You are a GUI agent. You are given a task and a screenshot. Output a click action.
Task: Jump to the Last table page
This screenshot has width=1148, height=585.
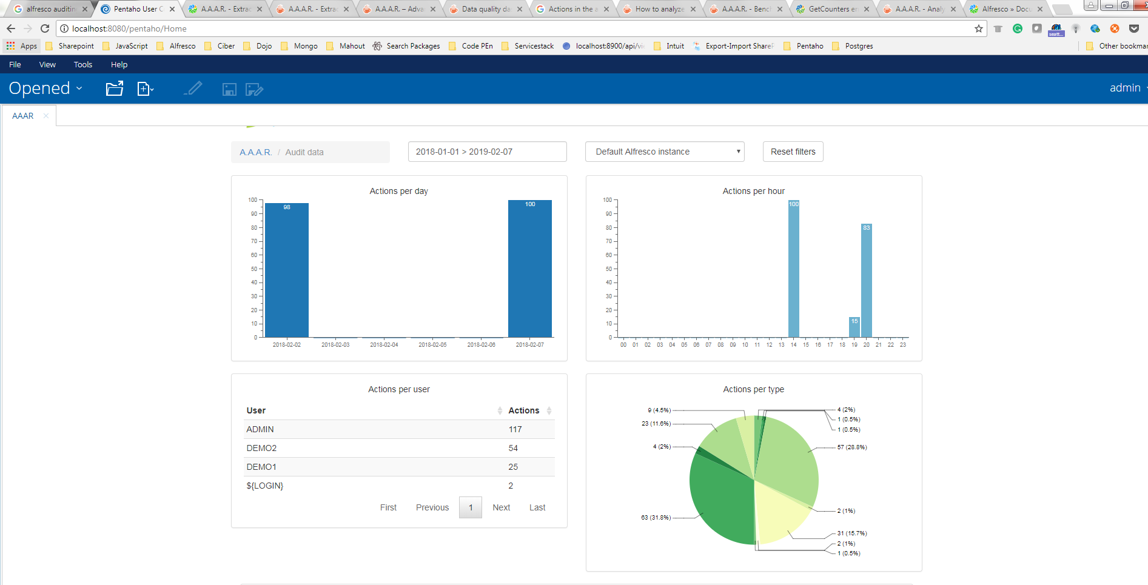click(537, 507)
